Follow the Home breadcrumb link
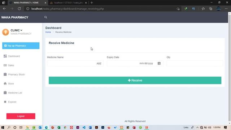Viewport: 231px width, 130px height. 48,32
